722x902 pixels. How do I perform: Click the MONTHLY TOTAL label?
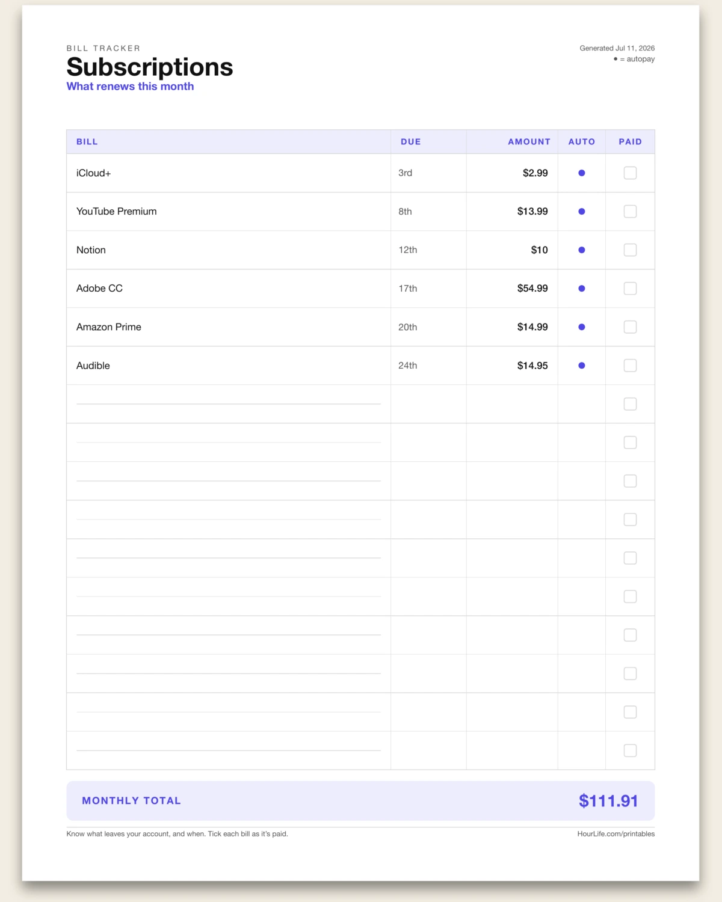[x=131, y=801]
